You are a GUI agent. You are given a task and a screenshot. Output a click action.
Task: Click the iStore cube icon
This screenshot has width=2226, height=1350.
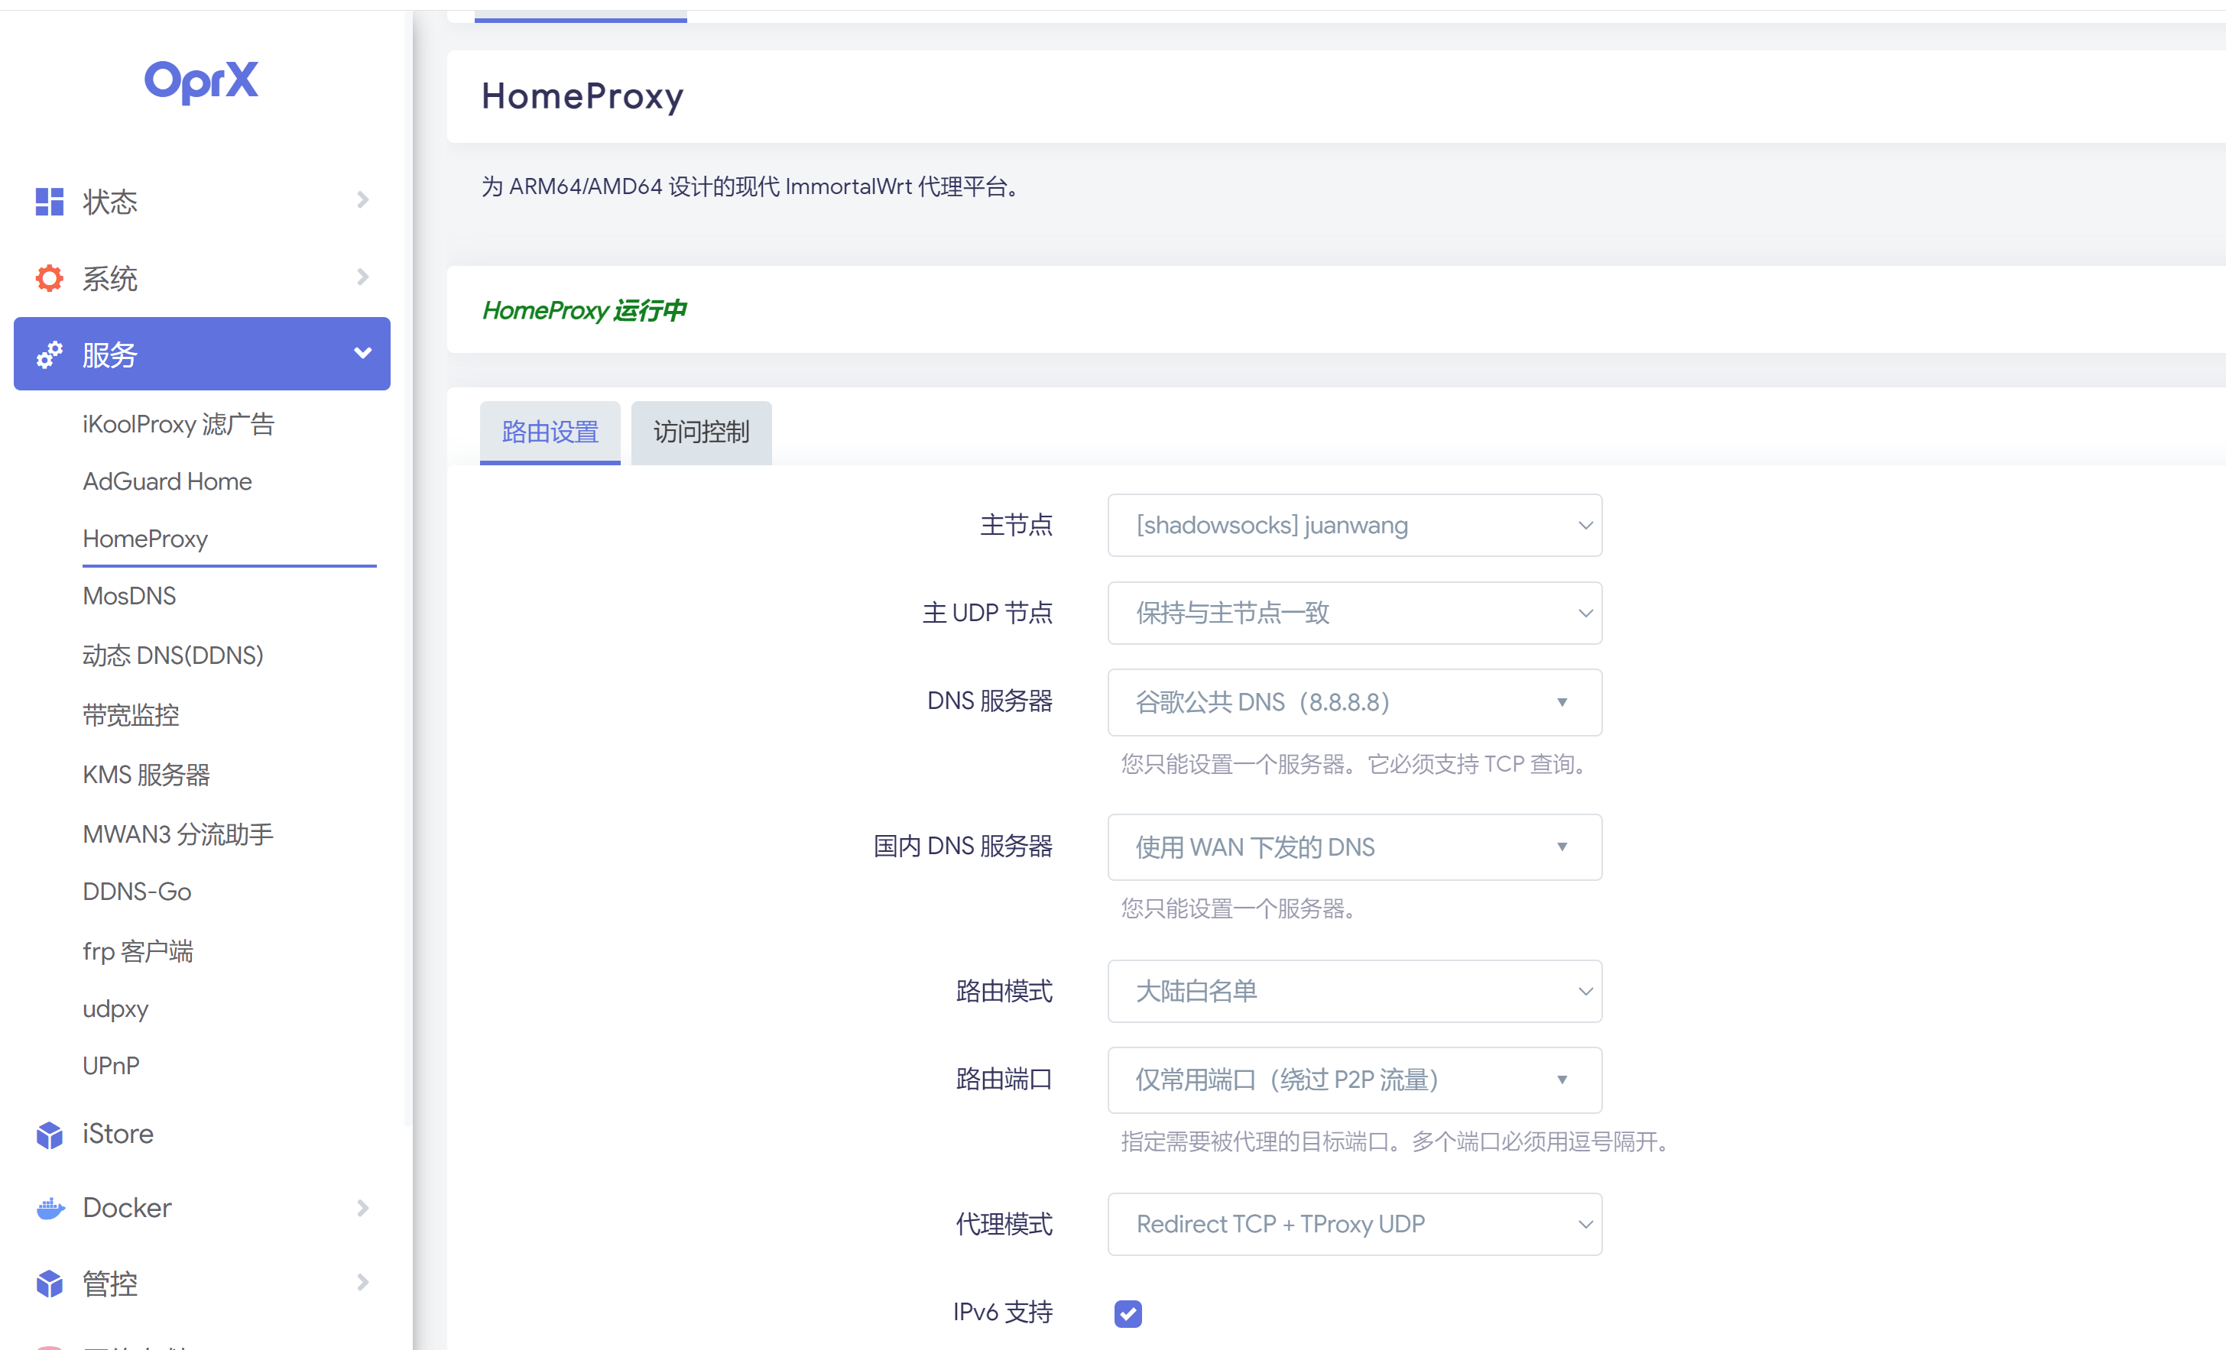tap(49, 1135)
